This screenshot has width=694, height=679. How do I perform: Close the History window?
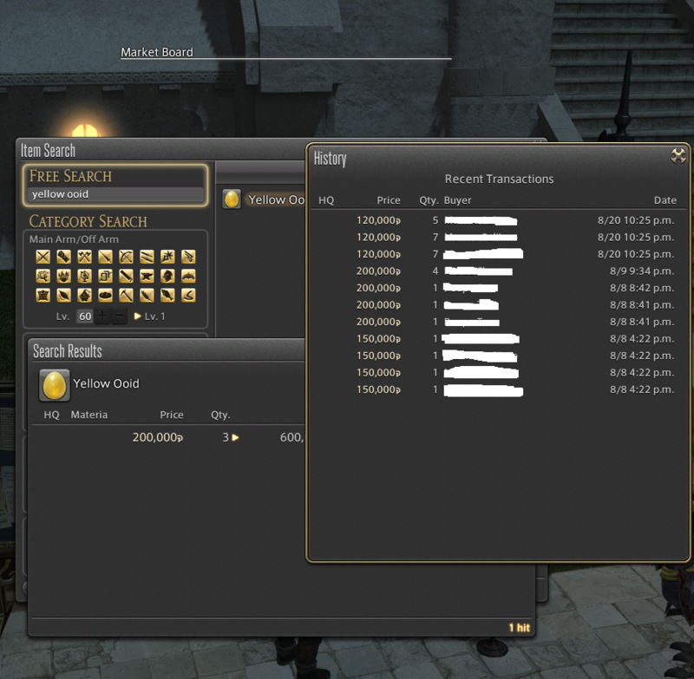(678, 156)
